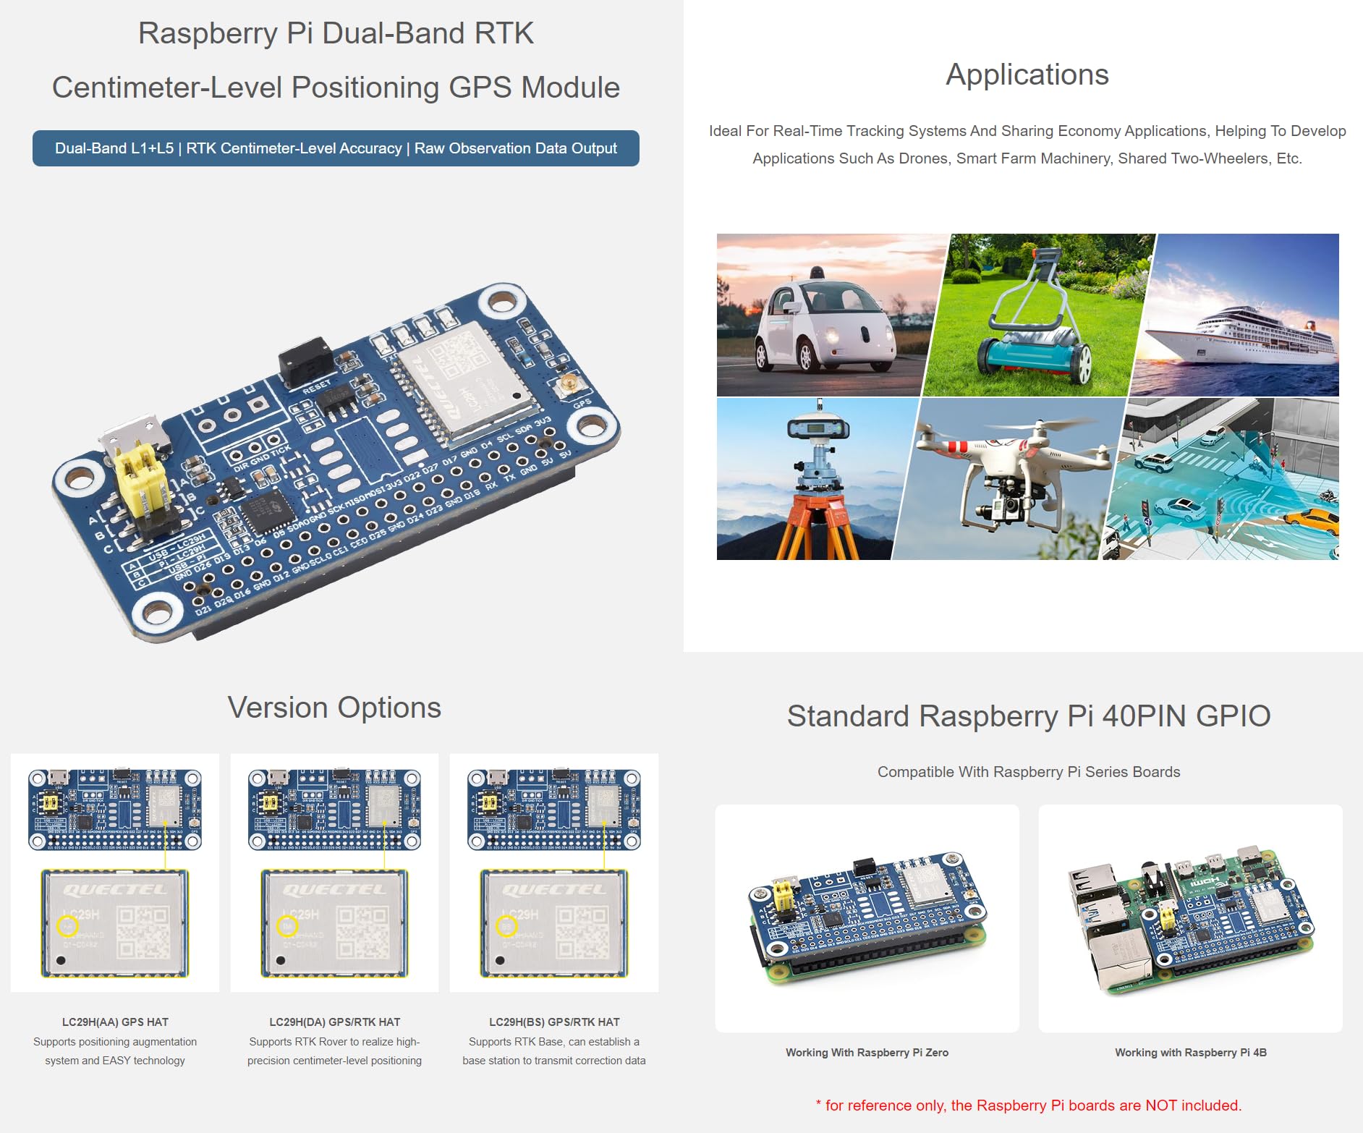
Task: Click 'Supports positioning augmentation' description
Action: click(115, 1042)
